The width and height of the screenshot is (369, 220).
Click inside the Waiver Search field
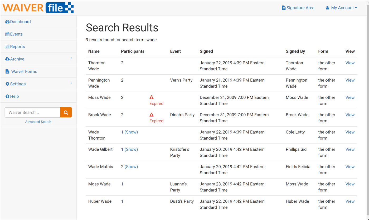coord(32,112)
